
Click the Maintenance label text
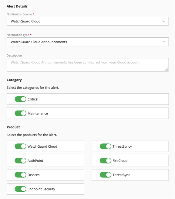point(38,113)
